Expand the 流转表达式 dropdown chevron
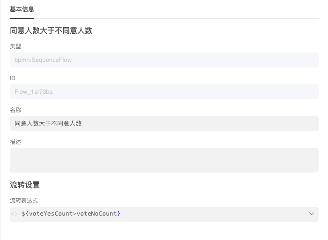Screen dimensions: 328x240 tap(312, 214)
